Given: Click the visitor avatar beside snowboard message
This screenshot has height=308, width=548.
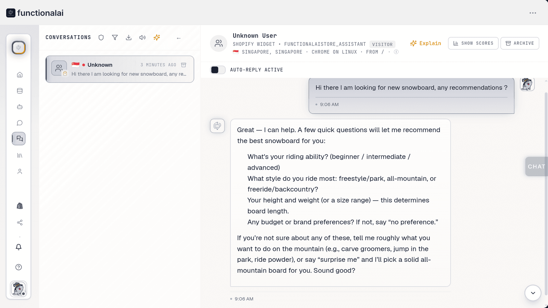Looking at the screenshot, I should pyautogui.click(x=527, y=84).
